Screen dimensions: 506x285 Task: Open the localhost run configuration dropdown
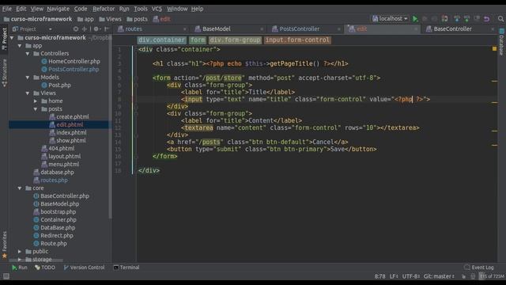pyautogui.click(x=390, y=19)
